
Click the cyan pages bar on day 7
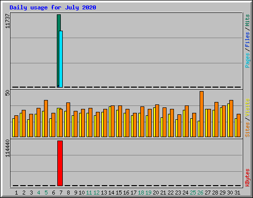[x=61, y=59]
